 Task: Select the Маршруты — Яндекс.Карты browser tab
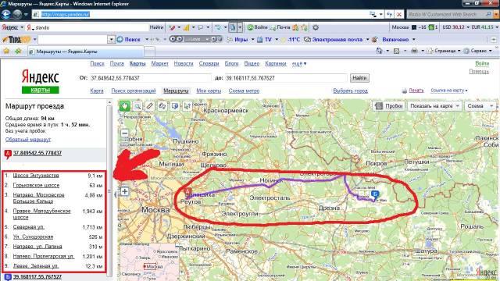pos(85,52)
